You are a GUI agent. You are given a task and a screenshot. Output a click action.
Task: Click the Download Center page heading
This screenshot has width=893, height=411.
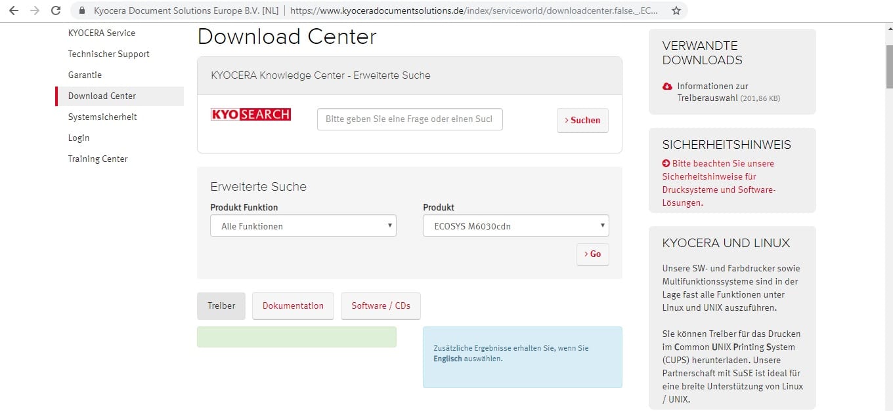click(x=287, y=37)
